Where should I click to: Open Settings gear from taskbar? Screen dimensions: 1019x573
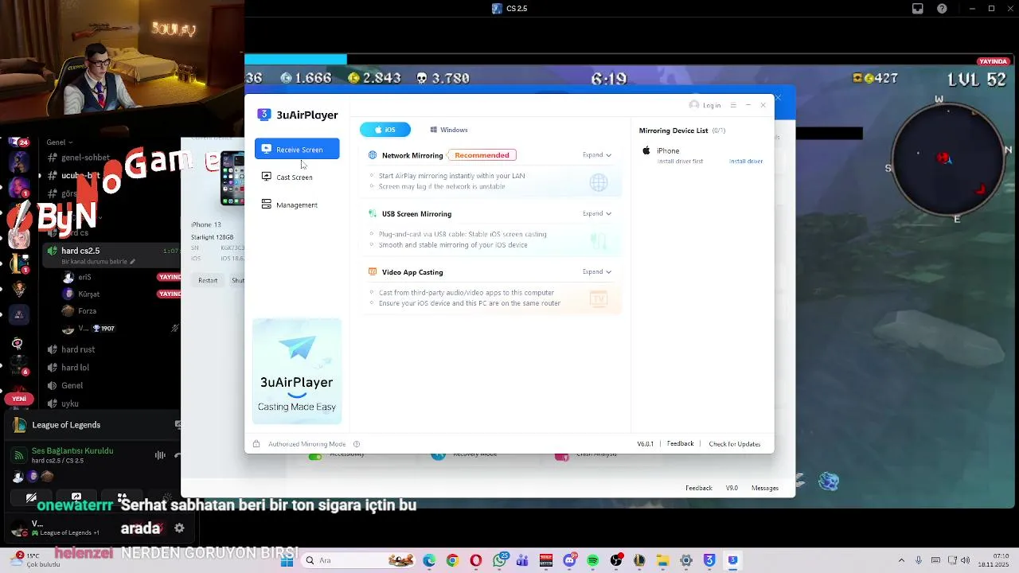686,560
